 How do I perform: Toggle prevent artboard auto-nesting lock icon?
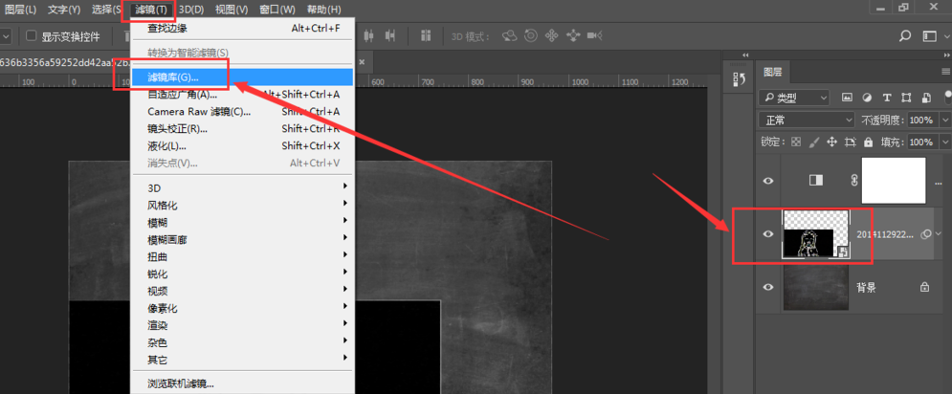click(851, 142)
